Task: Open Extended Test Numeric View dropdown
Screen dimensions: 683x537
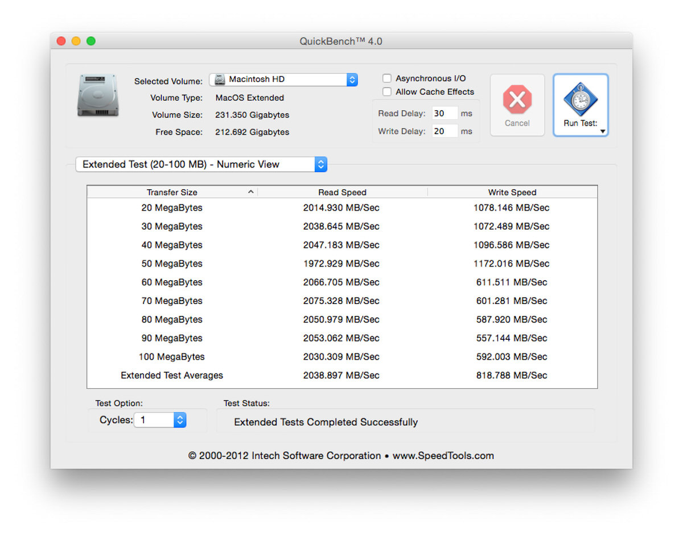Action: point(201,164)
